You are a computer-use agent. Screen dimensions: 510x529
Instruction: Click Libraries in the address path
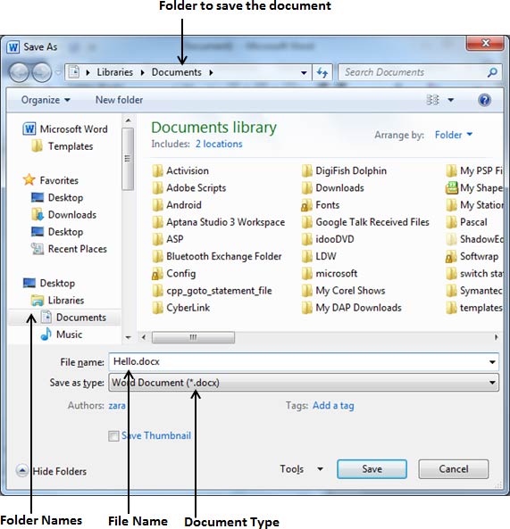[x=115, y=72]
